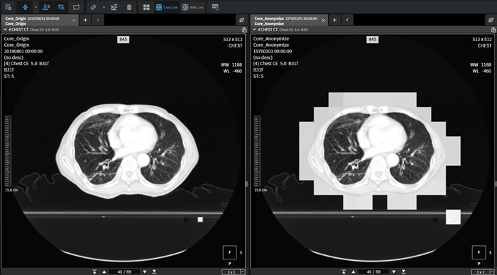Open the patient information icon
The height and width of the screenshot is (275, 497).
point(46,7)
